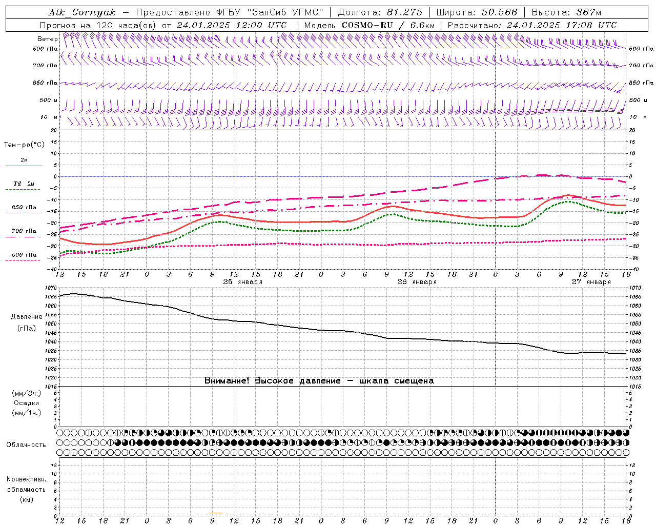Viewport: 656px width, 525px height.
Task: Select the model name COSMO-RU / 6.6км
Action: (x=388, y=25)
